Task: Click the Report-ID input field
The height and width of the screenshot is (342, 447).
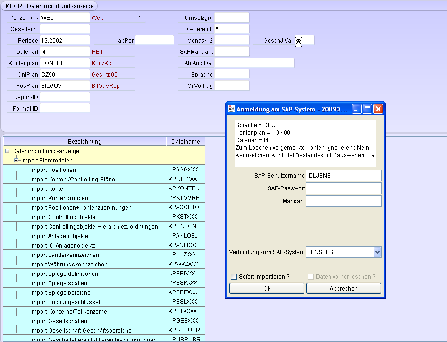Action: pyautogui.click(x=65, y=97)
